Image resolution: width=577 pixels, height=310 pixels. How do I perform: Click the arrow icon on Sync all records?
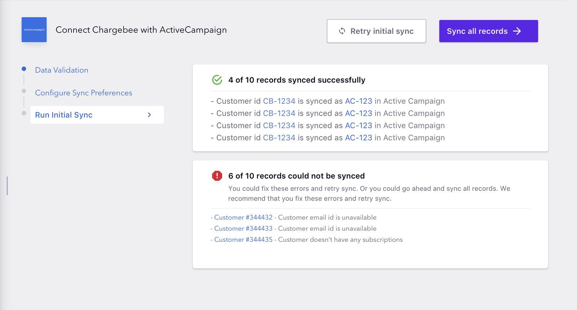[517, 31]
